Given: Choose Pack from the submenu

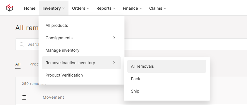Looking at the screenshot, I should pyautogui.click(x=167, y=79).
